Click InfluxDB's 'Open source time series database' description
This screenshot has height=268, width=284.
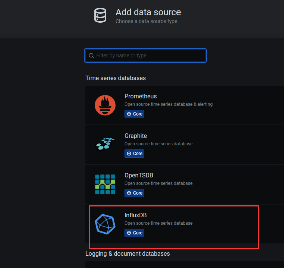pyautogui.click(x=158, y=223)
